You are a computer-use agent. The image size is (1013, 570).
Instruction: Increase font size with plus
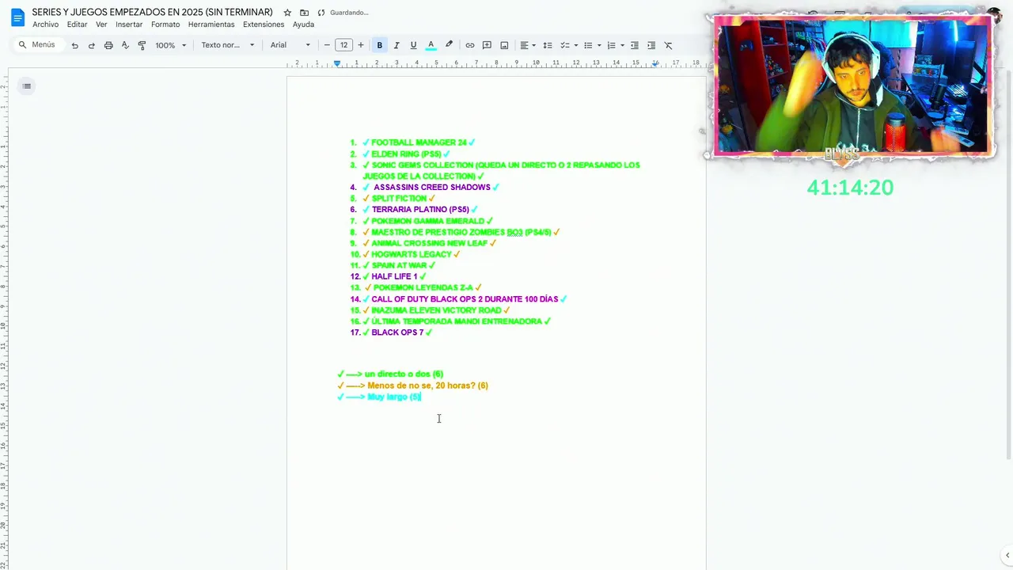[361, 45]
